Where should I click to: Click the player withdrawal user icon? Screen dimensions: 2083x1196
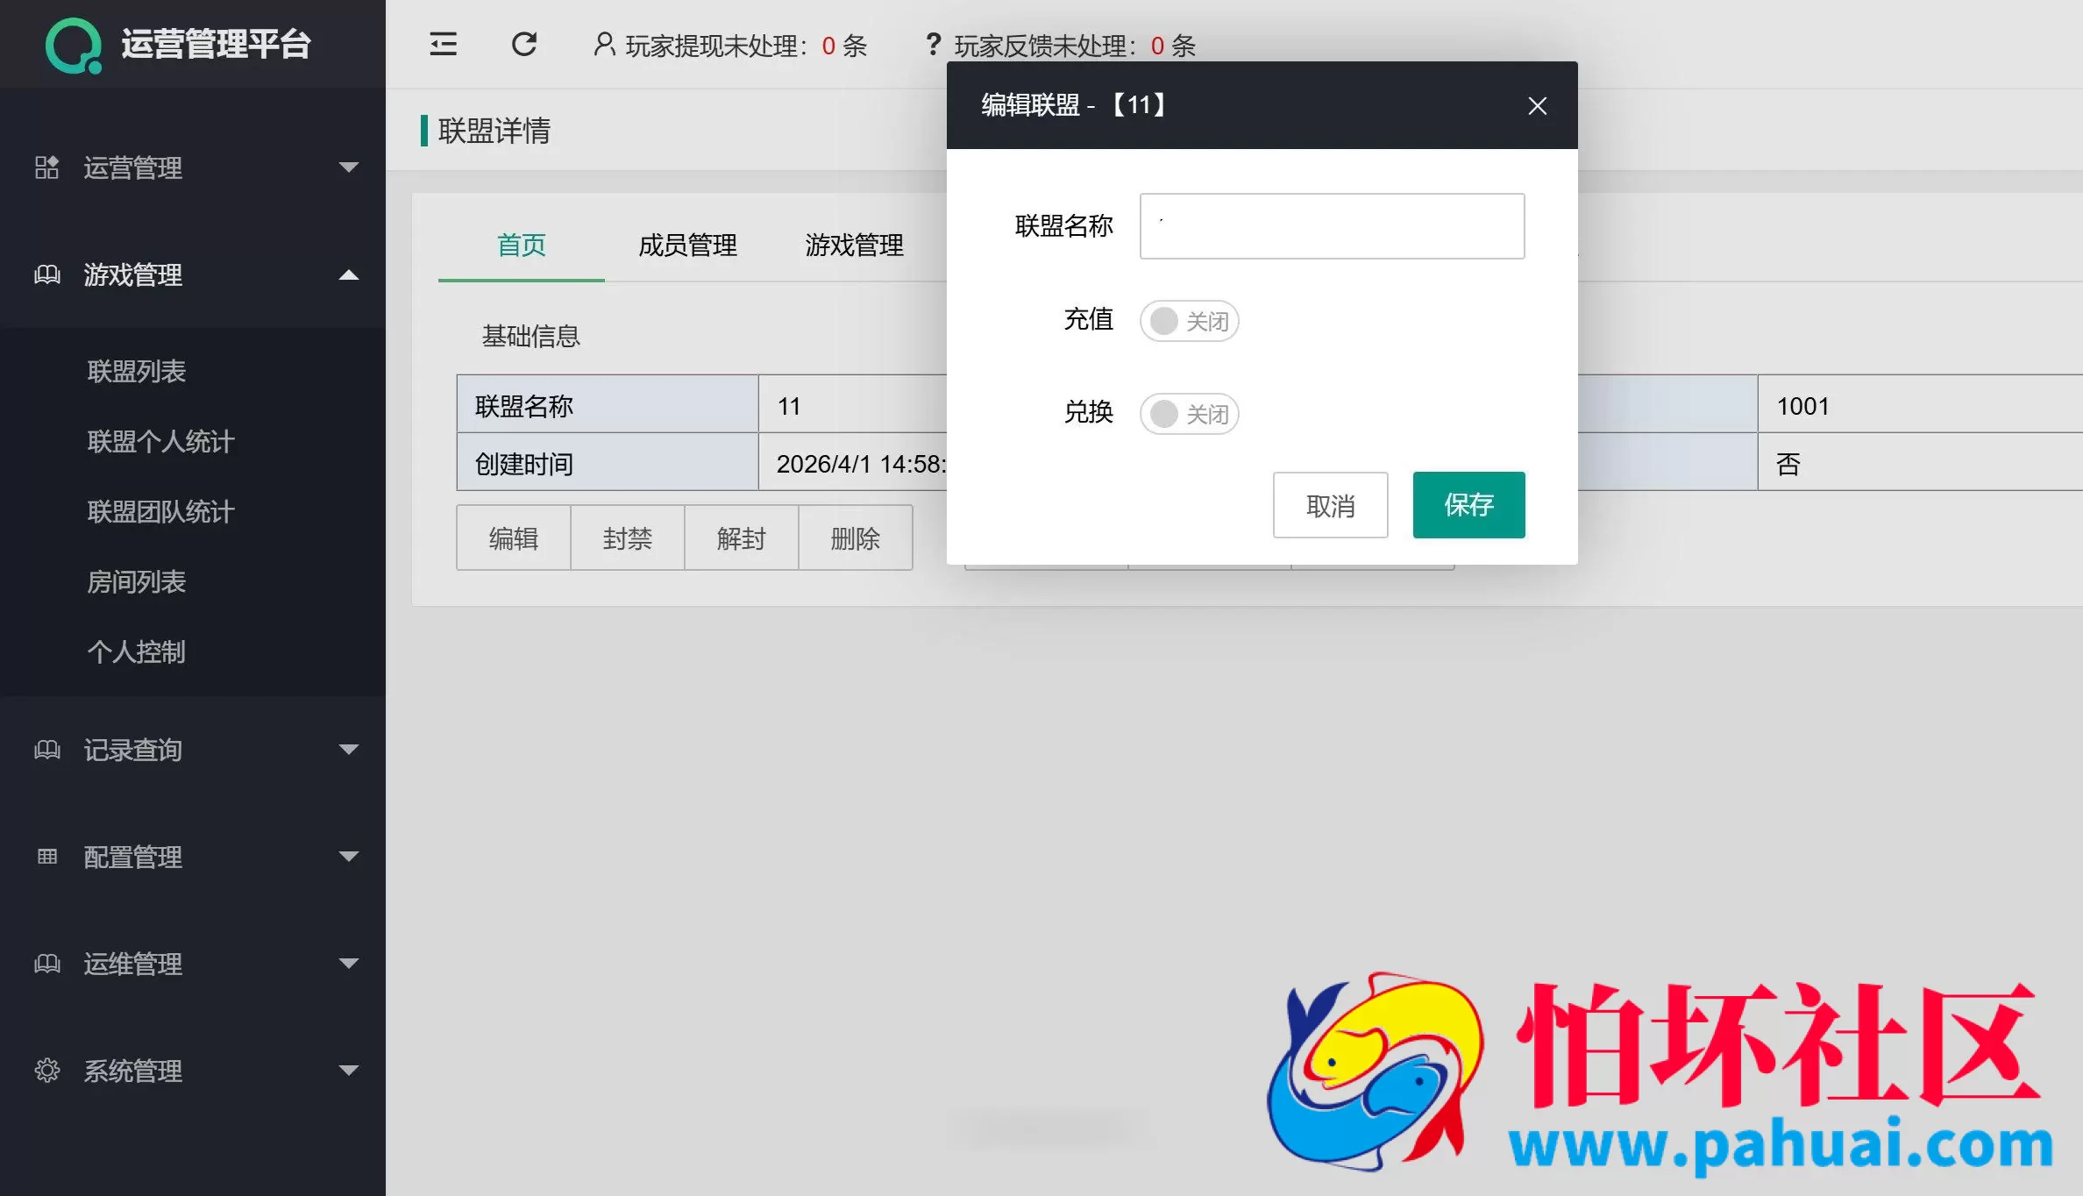pos(604,44)
